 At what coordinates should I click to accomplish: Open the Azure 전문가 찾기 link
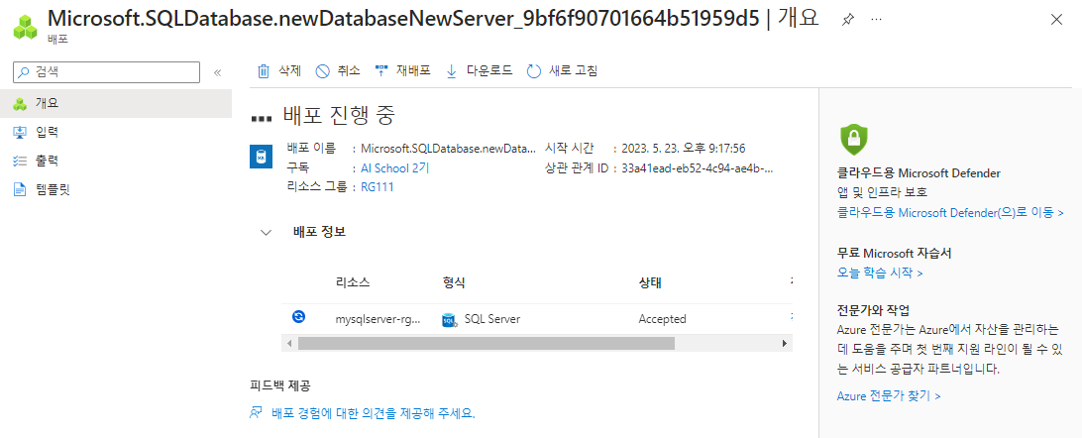click(x=889, y=396)
